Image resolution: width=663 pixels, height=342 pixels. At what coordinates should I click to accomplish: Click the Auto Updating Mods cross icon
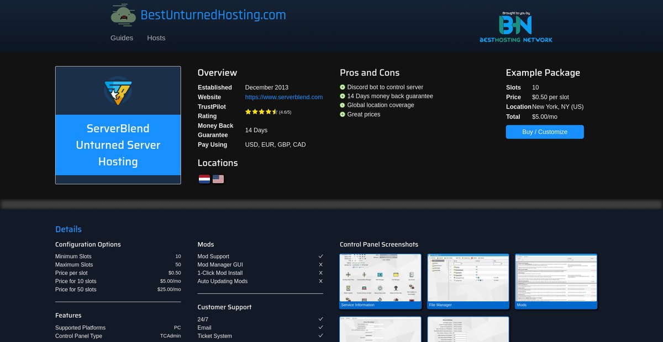[320, 281]
